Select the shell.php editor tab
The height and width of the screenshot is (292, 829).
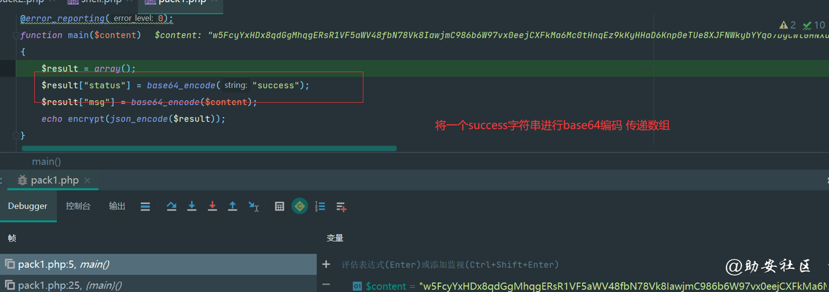pyautogui.click(x=100, y=2)
